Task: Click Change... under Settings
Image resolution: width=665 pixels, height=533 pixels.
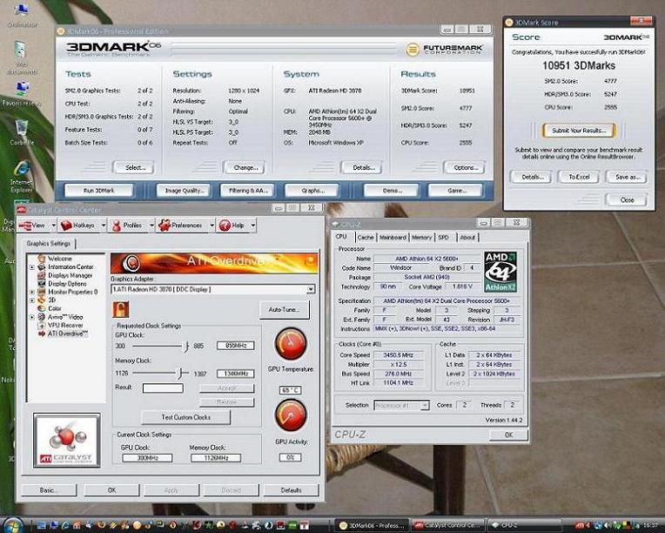Action: click(x=245, y=167)
